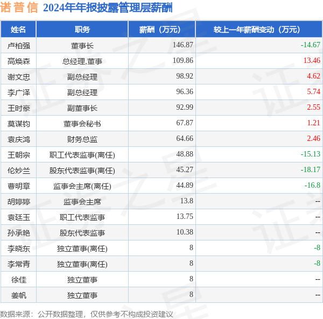
Task: Select the name 李常青
Action: [x=19, y=264]
